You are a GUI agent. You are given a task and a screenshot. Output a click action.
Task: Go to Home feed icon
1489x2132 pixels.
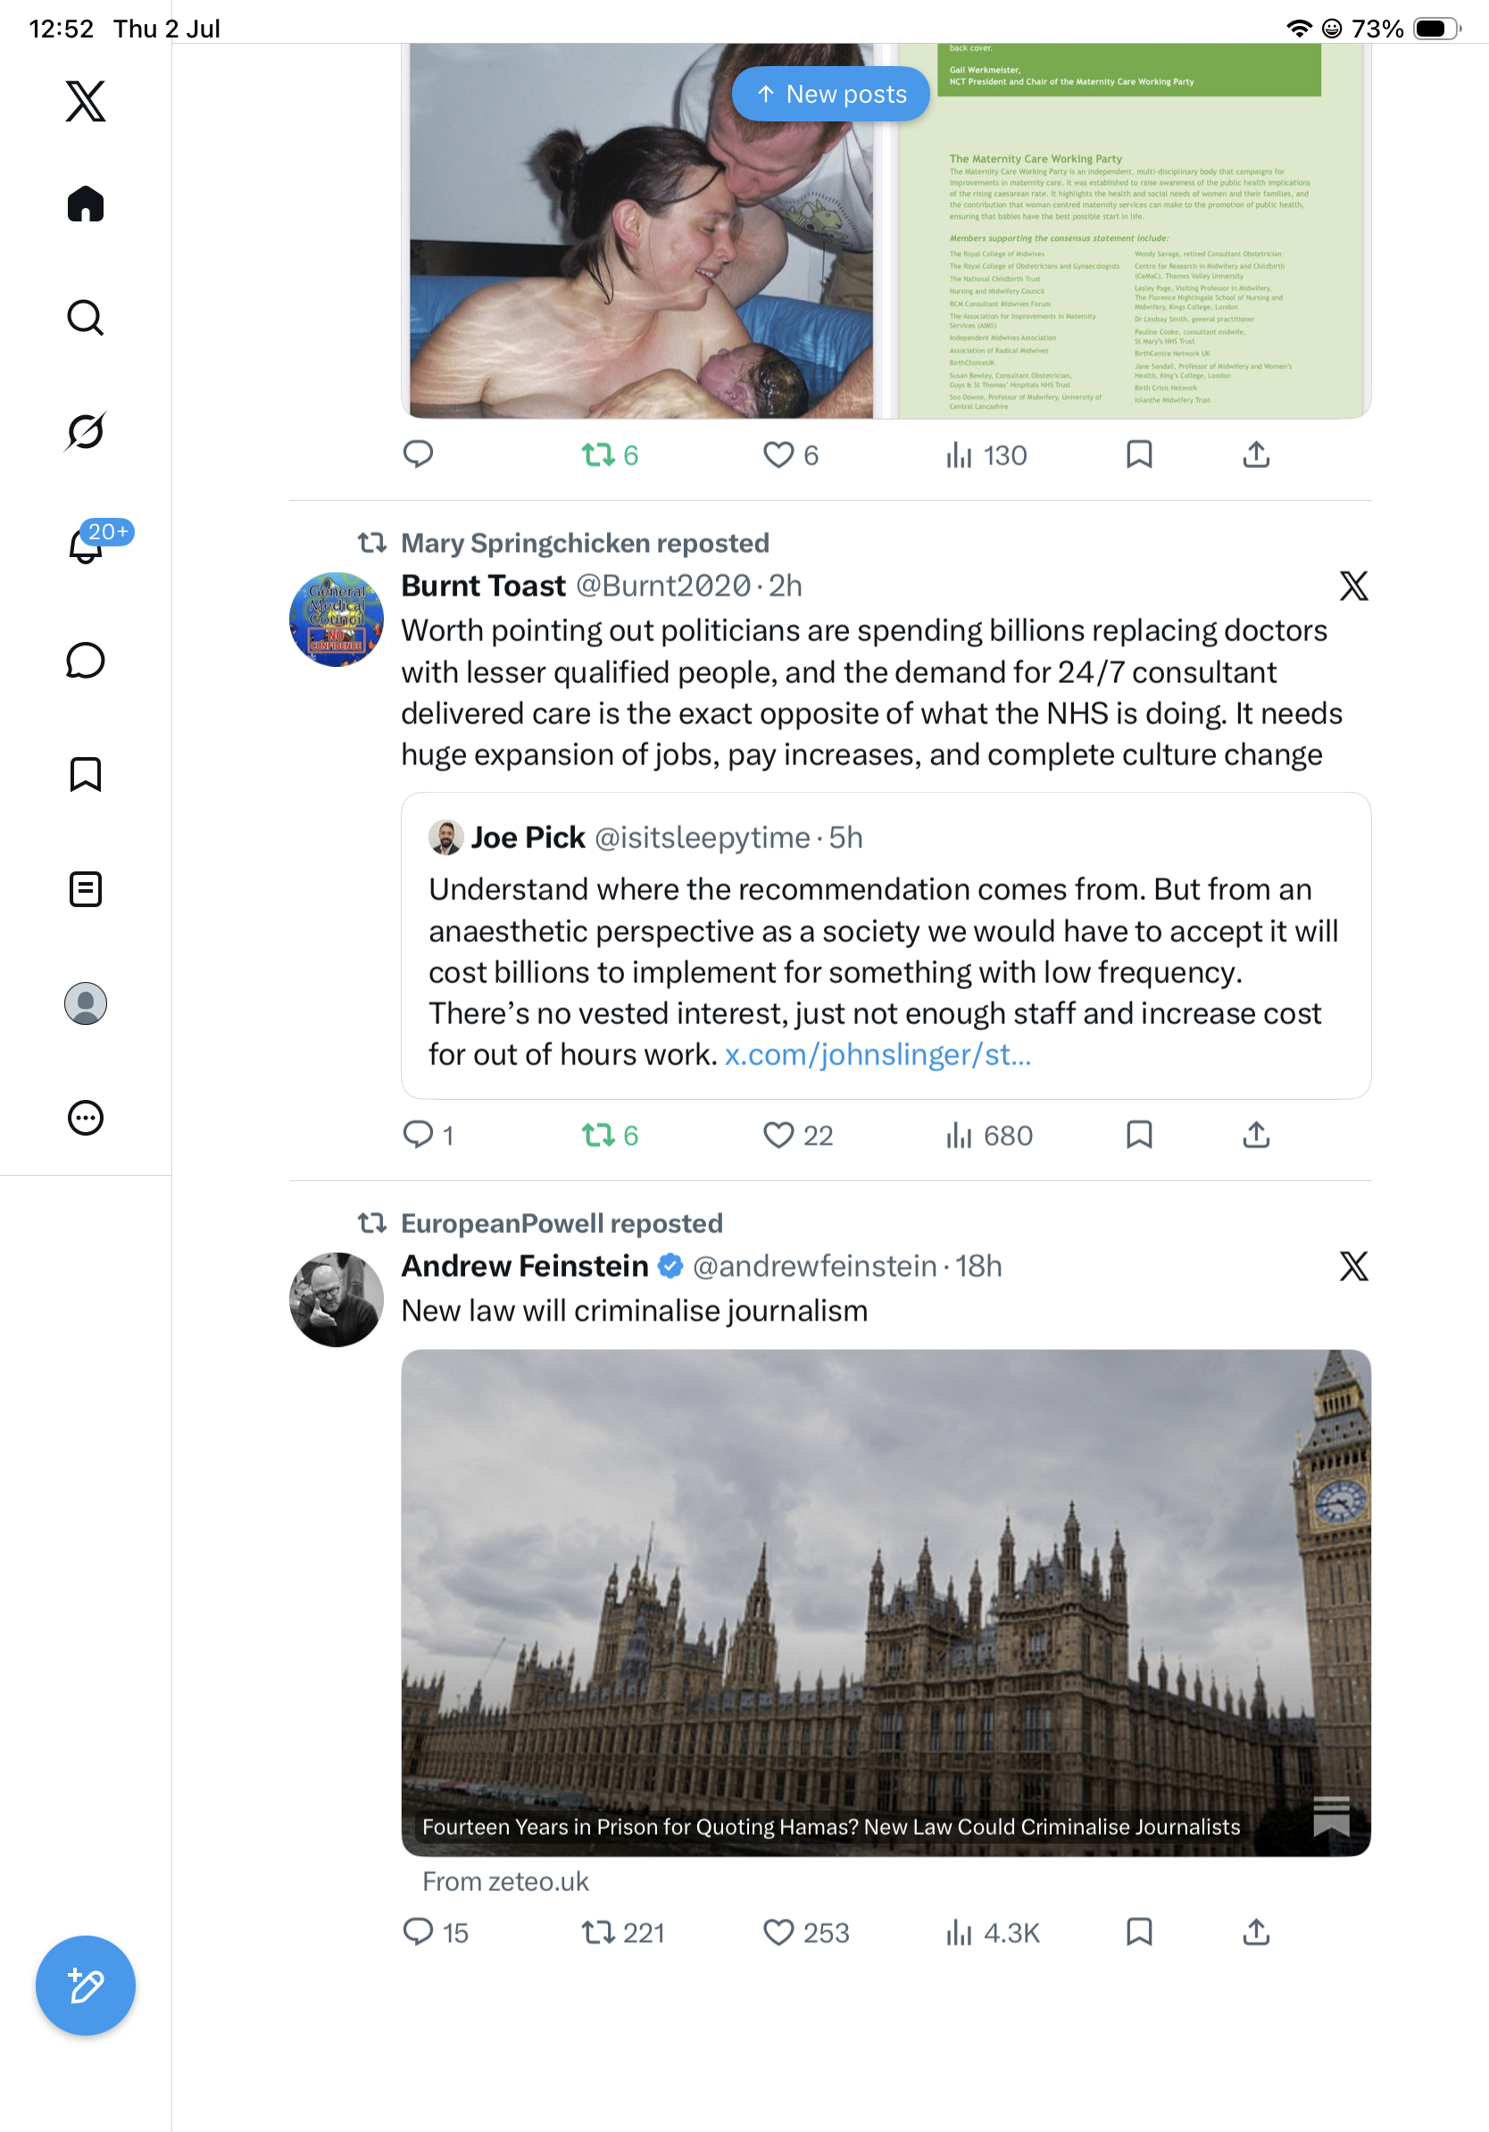[86, 204]
